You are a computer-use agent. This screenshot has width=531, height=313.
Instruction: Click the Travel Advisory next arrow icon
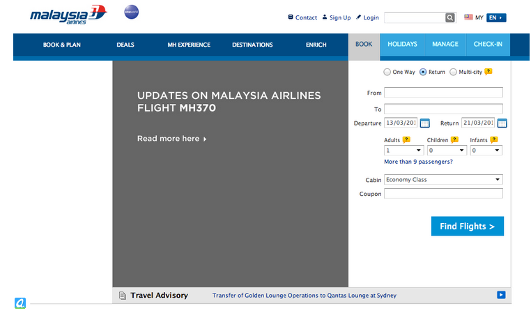click(500, 295)
